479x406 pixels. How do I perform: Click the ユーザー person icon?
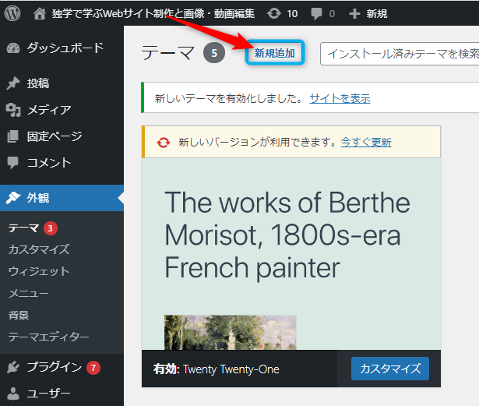(12, 394)
